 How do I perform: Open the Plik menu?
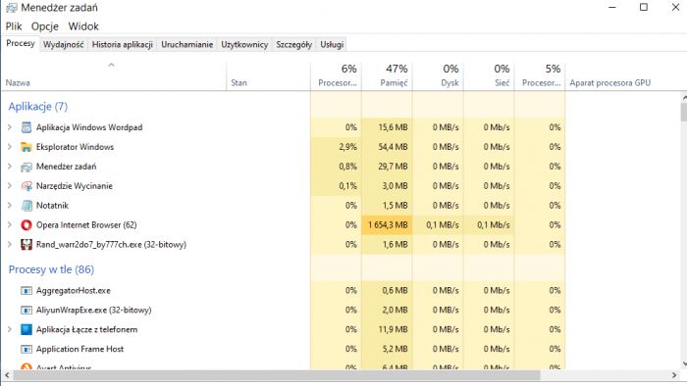(x=14, y=26)
